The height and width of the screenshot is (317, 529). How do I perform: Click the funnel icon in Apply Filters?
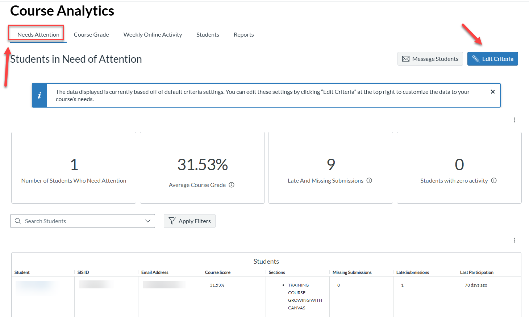tap(172, 221)
